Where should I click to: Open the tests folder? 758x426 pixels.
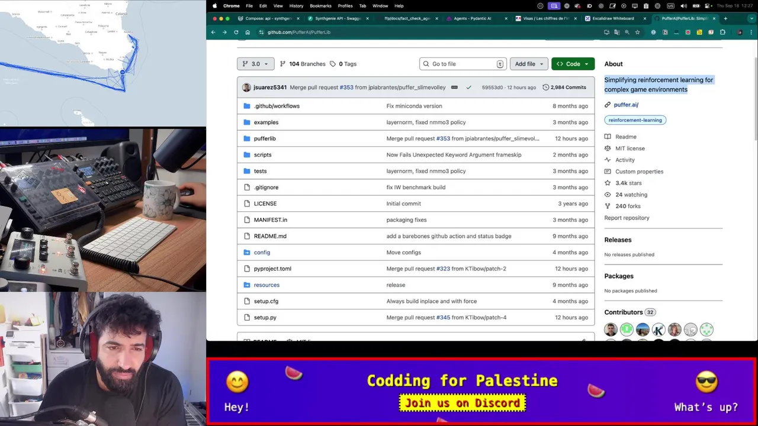point(260,171)
